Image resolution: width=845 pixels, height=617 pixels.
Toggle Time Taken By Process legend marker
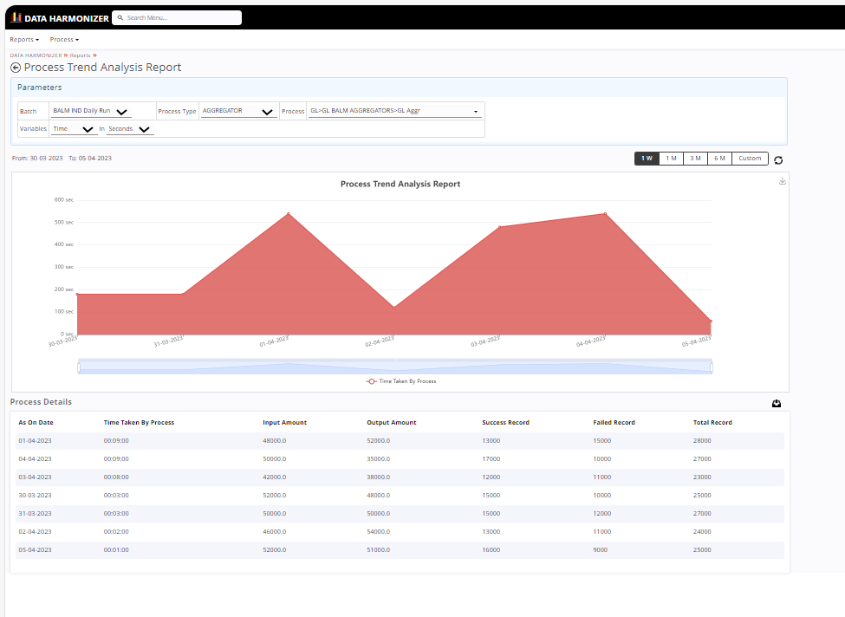[x=371, y=381]
